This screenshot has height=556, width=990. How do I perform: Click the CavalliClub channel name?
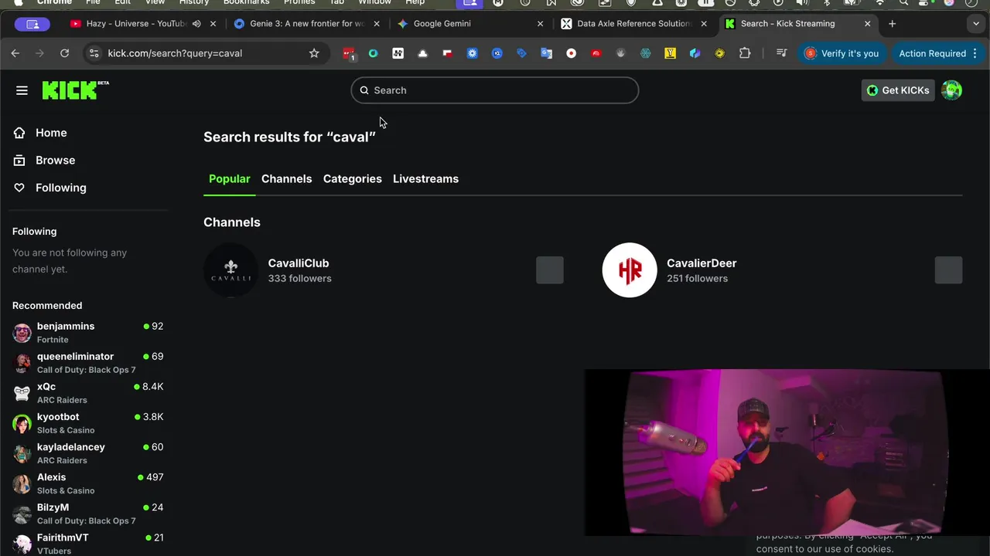coord(299,263)
